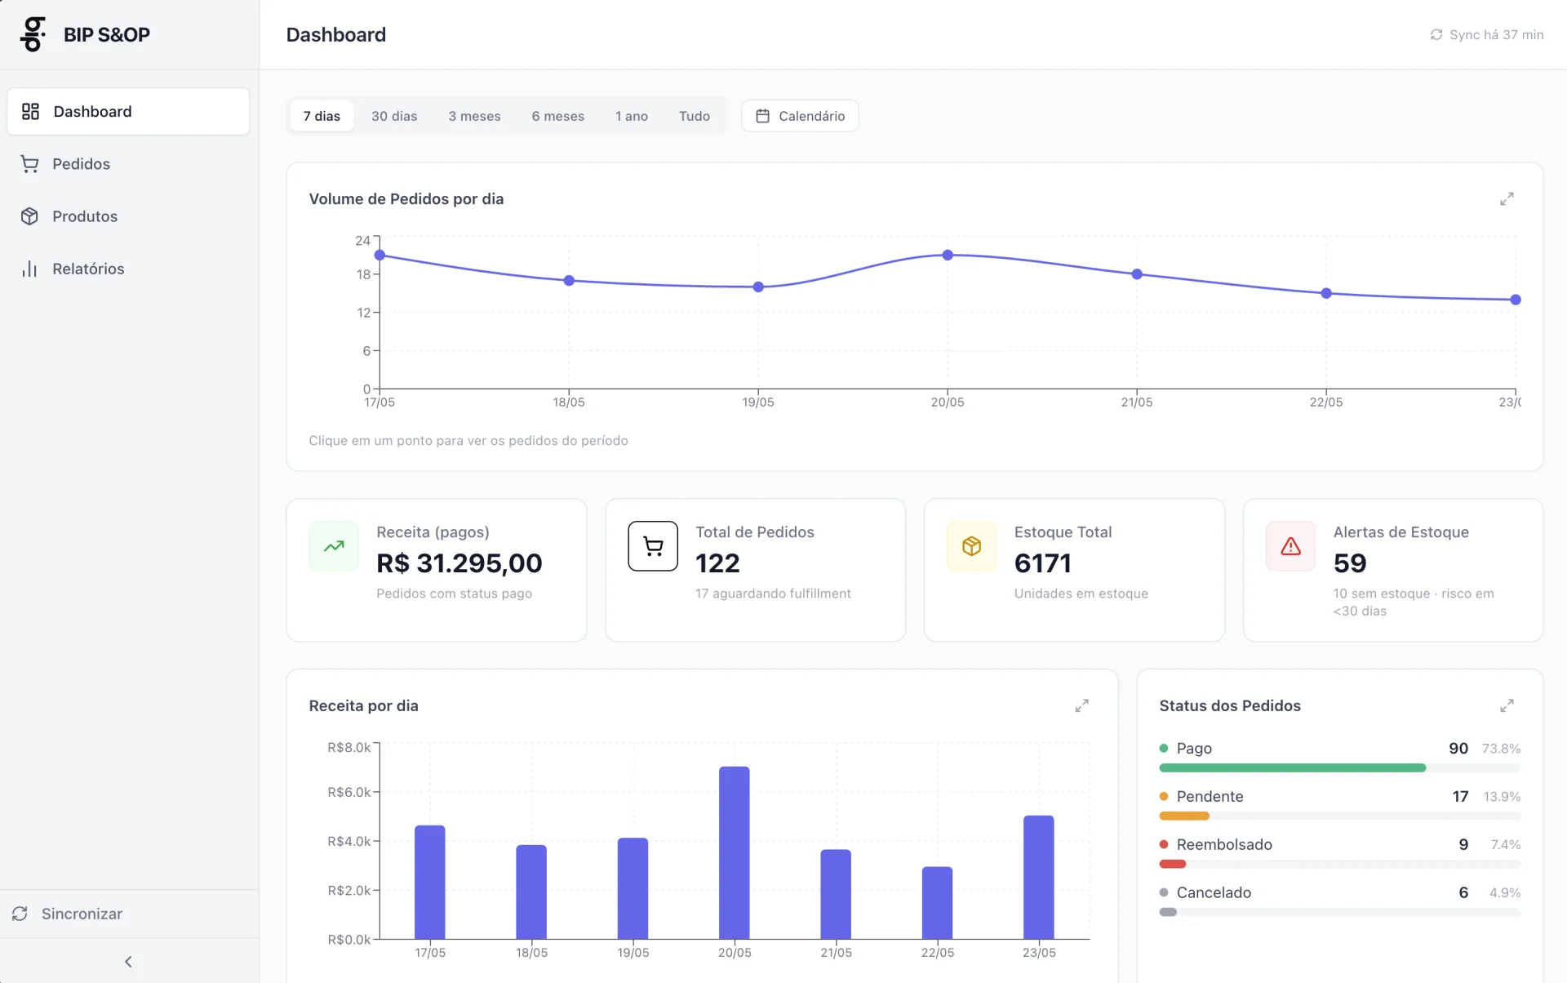The width and height of the screenshot is (1567, 983).
Task: Click the tallest 20/05 revenue bar
Action: (735, 853)
